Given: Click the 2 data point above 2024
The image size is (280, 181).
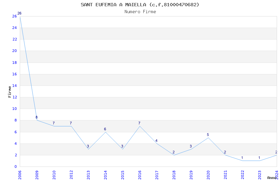Looking at the screenshot, I should [x=276, y=152].
